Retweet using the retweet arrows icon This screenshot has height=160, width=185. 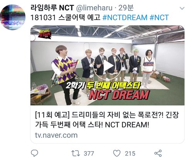tap(76, 153)
